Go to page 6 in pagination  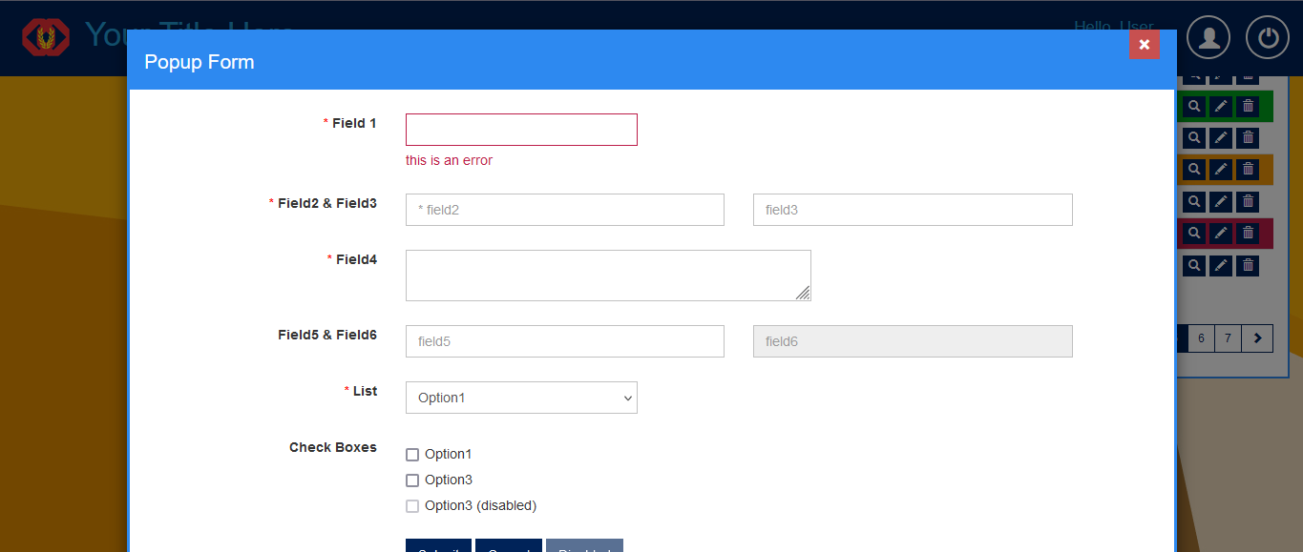pos(1201,338)
